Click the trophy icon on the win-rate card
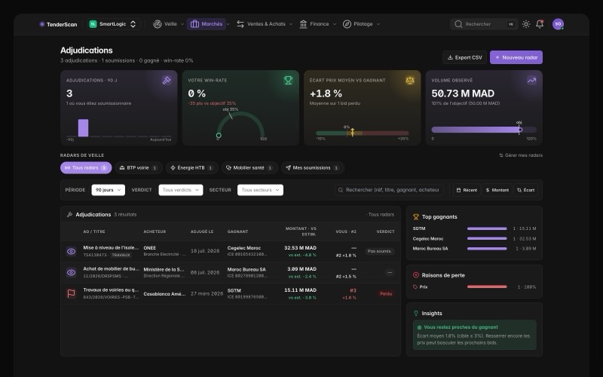Viewport: 603px width, 377px height. click(x=288, y=80)
